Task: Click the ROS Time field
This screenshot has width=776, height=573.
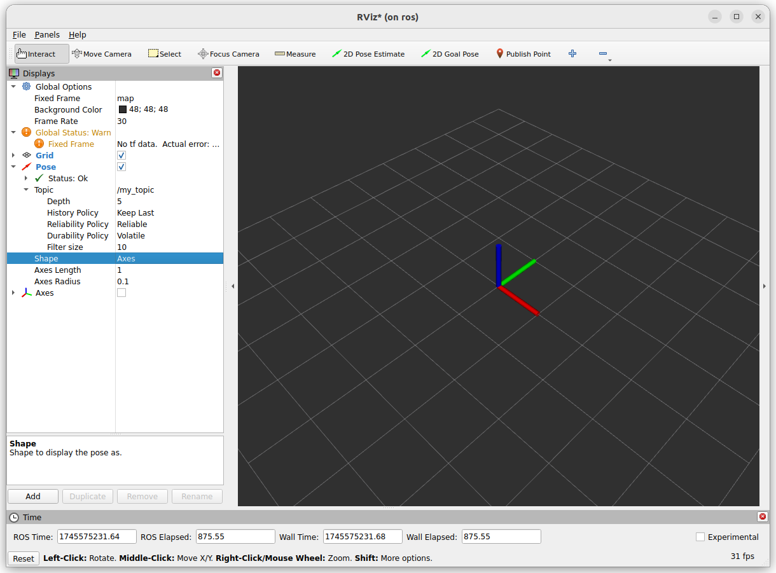Action: coord(97,537)
